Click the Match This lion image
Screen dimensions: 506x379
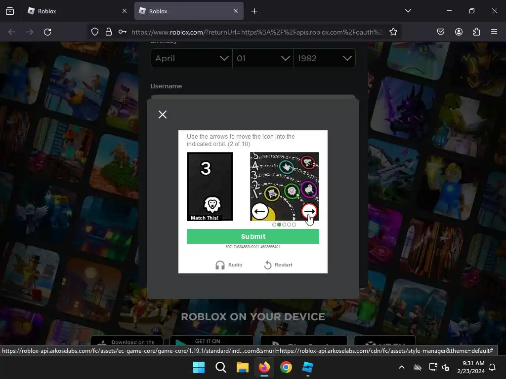tap(210, 187)
